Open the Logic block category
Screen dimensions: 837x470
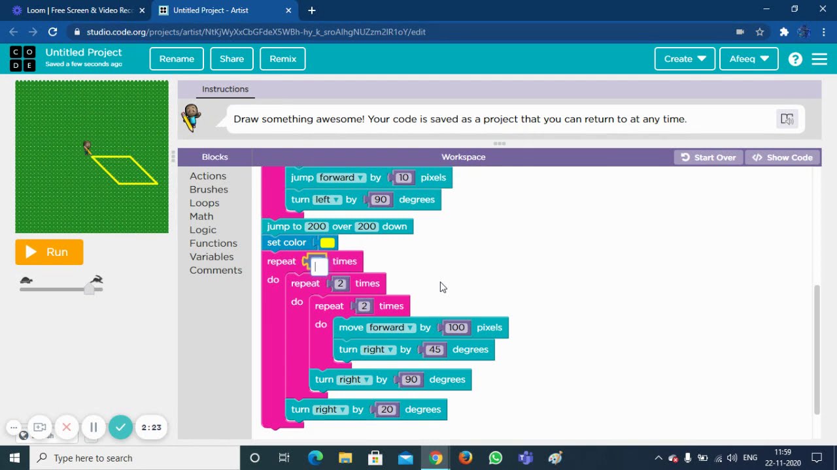click(x=203, y=230)
